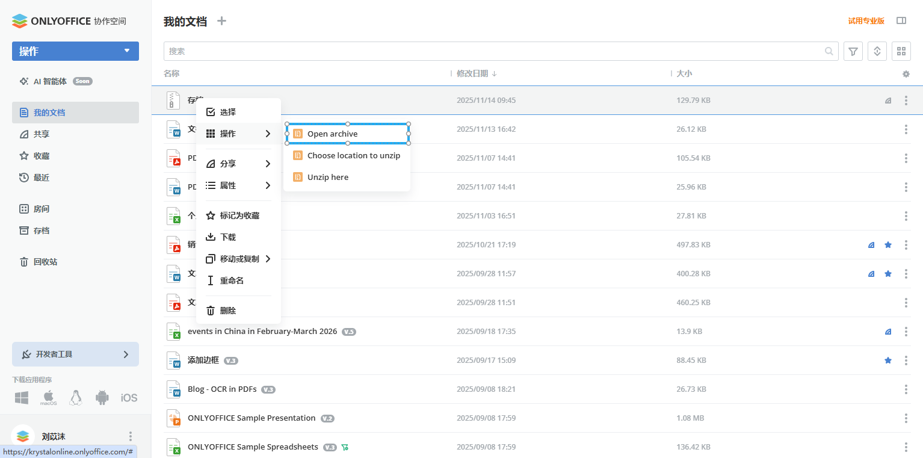Click the sort order icon
The height and width of the screenshot is (458, 923).
(x=877, y=51)
